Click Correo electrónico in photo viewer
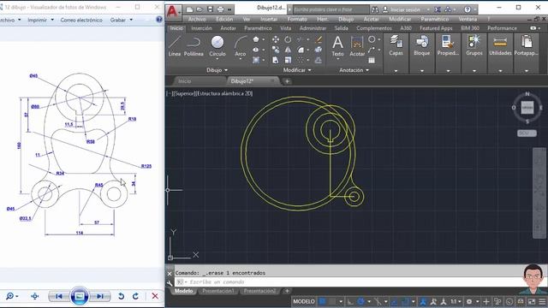The width and height of the screenshot is (548, 308). click(x=81, y=20)
